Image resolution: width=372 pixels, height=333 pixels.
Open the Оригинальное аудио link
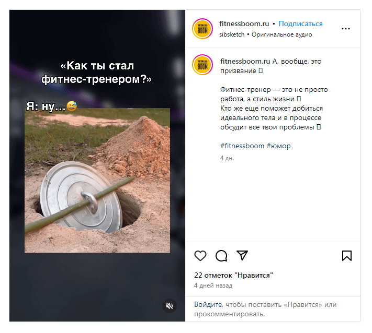pos(281,34)
